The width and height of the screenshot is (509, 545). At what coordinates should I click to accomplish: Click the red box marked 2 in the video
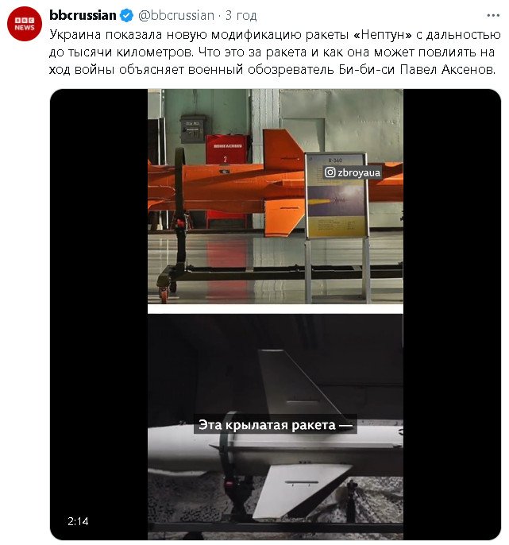[x=226, y=149]
